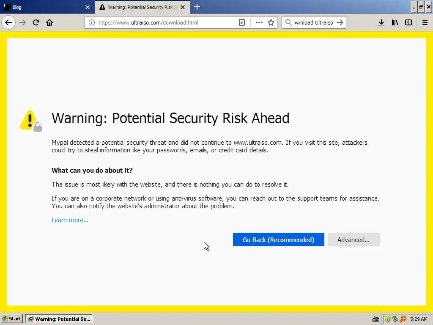
Task: Open the downloads panel
Action: point(381,23)
